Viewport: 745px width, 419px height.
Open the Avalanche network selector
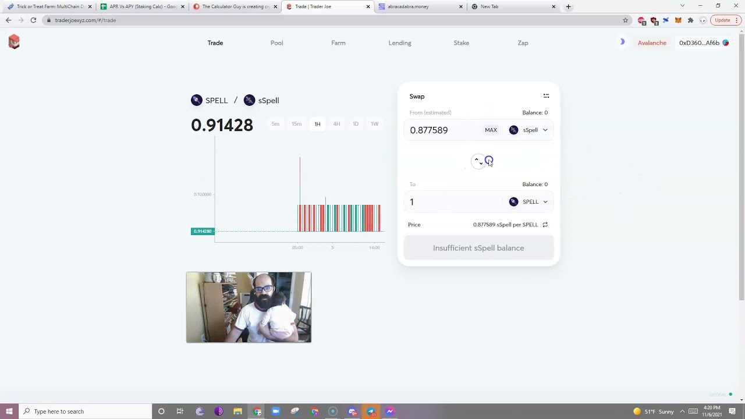(652, 42)
